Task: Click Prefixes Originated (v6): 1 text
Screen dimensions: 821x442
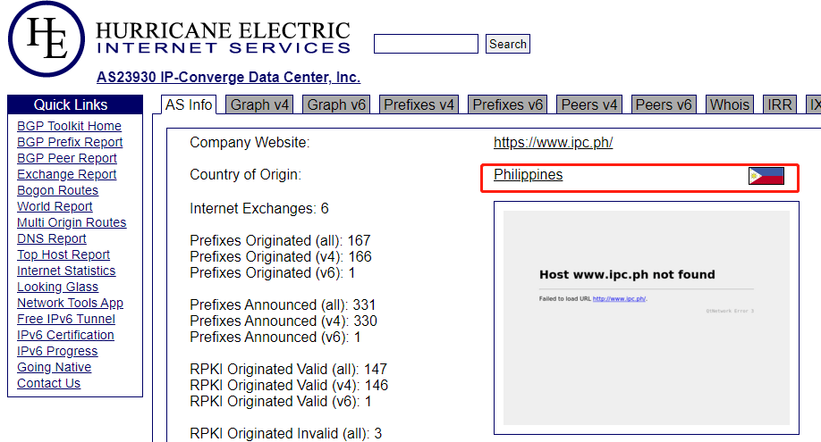Action: tap(272, 273)
